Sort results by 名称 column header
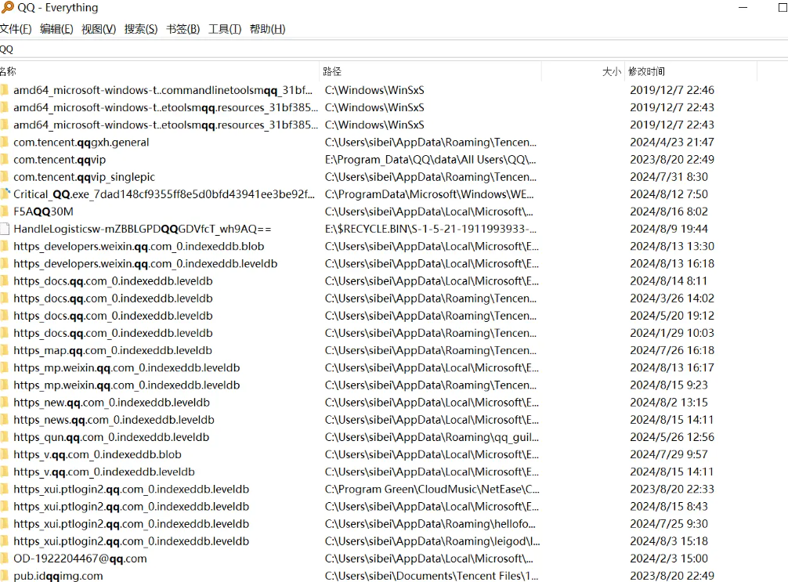Image resolution: width=788 pixels, height=582 pixels. pyautogui.click(x=159, y=71)
